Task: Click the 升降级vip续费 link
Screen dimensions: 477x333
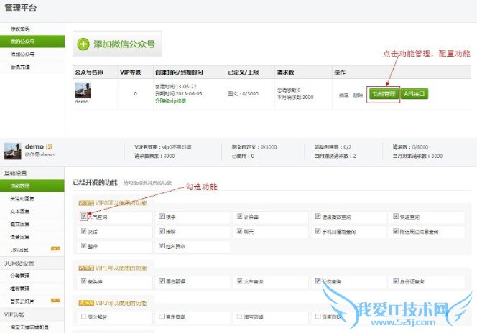Action: point(170,100)
